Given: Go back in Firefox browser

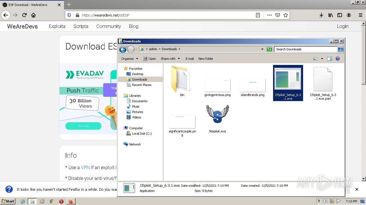Looking at the screenshot, I should point(6,15).
